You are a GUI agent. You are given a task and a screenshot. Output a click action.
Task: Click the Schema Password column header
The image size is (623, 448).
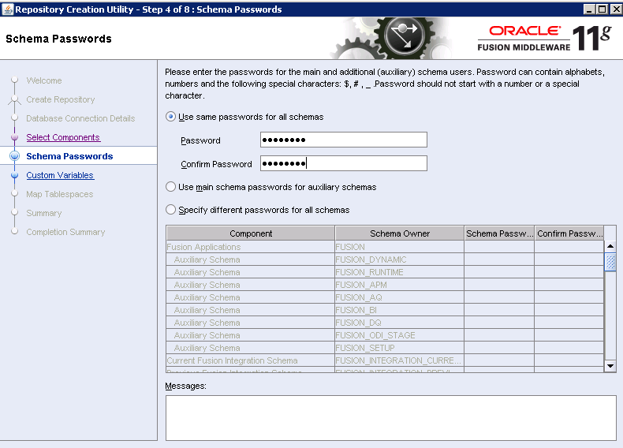(498, 233)
